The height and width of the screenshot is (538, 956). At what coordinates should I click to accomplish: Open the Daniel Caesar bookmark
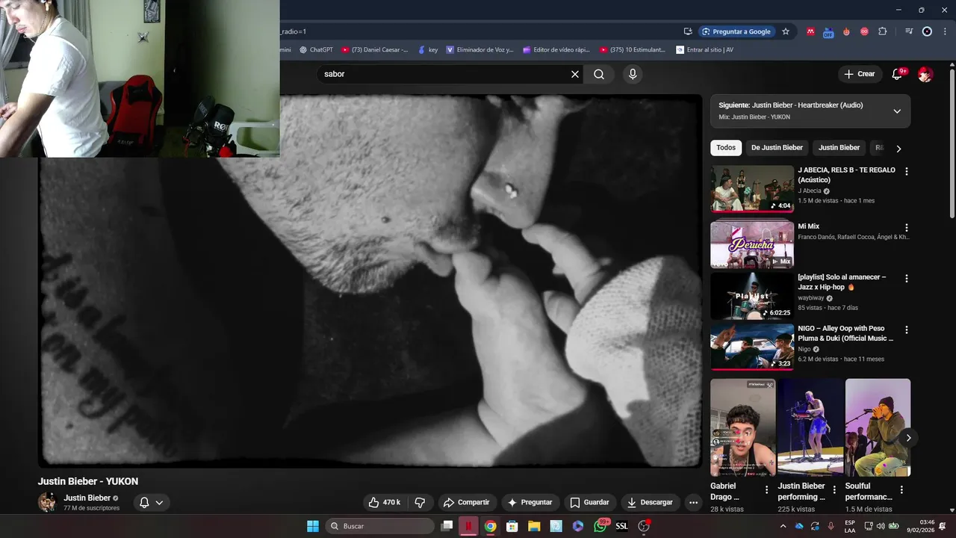point(375,50)
